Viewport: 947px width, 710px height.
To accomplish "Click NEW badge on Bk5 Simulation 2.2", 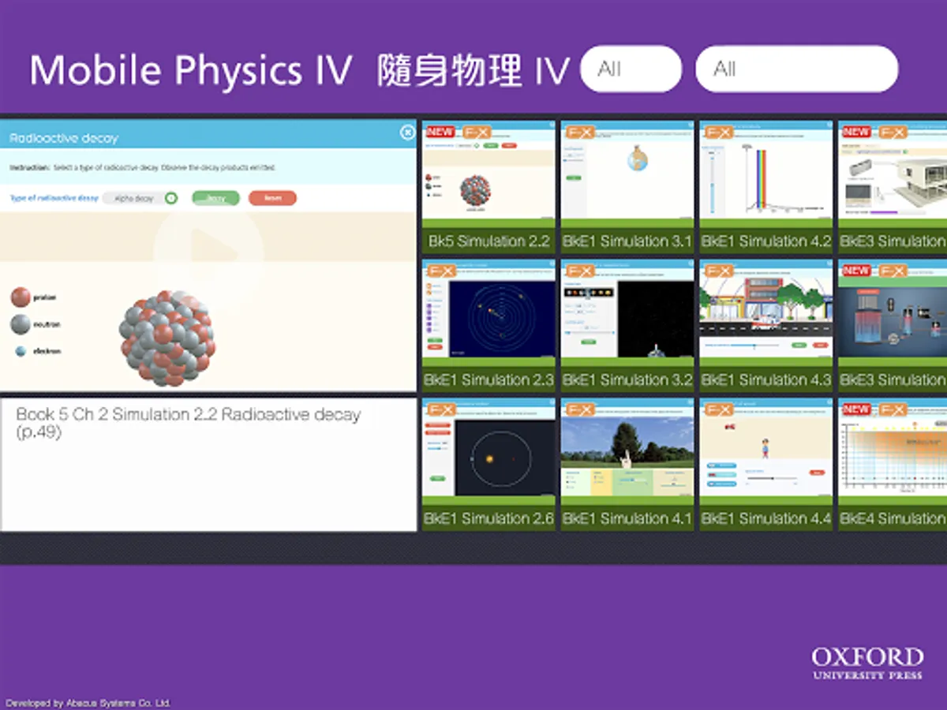I will 440,132.
